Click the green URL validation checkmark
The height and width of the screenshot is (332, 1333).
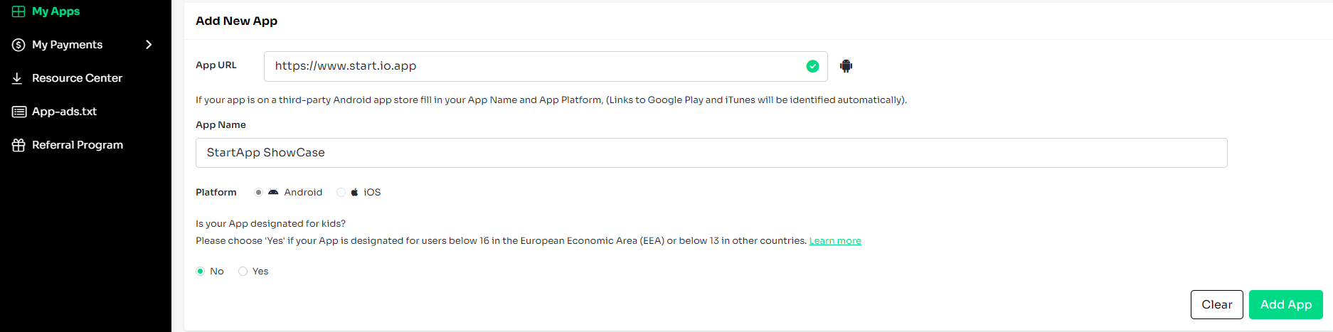[812, 66]
